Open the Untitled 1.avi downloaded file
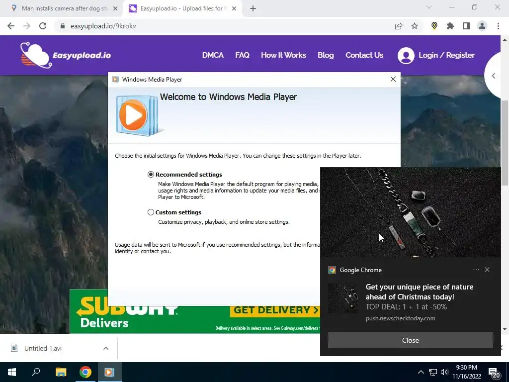 point(43,348)
